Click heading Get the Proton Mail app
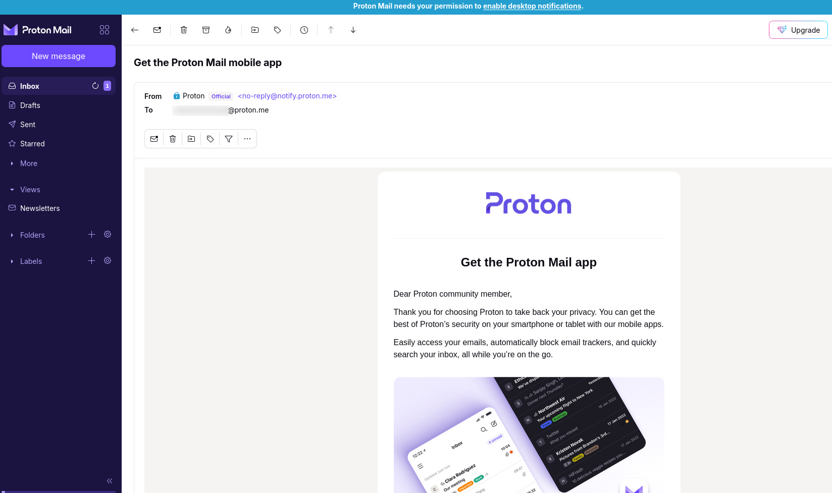This screenshot has height=493, width=832. pyautogui.click(x=529, y=262)
